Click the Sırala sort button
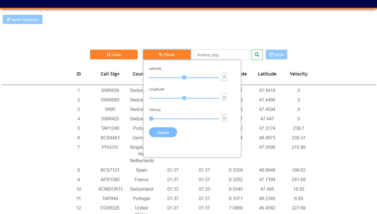This screenshot has width=377, height=214. pyautogui.click(x=114, y=55)
